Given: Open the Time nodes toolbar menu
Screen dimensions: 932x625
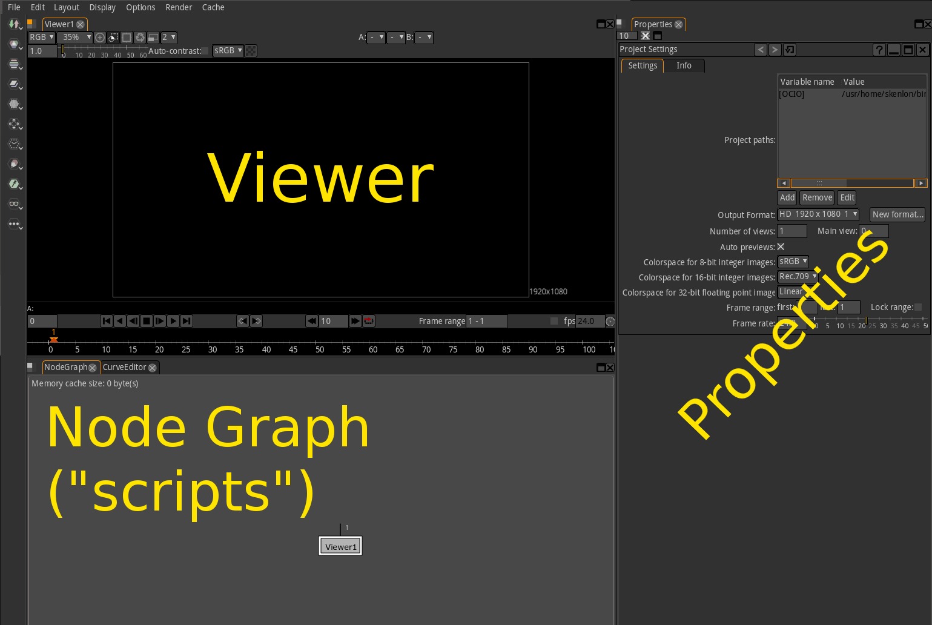Looking at the screenshot, I should click(14, 144).
